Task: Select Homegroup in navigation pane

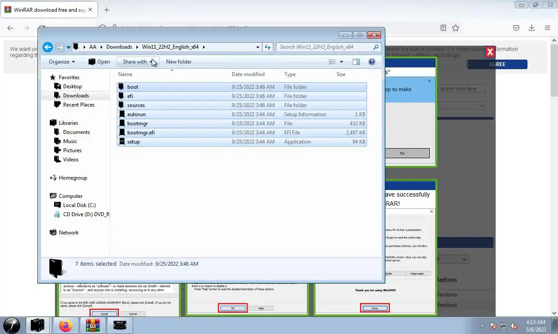Action: [73, 178]
